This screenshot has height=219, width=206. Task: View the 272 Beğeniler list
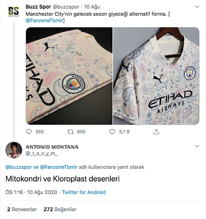tap(60, 210)
